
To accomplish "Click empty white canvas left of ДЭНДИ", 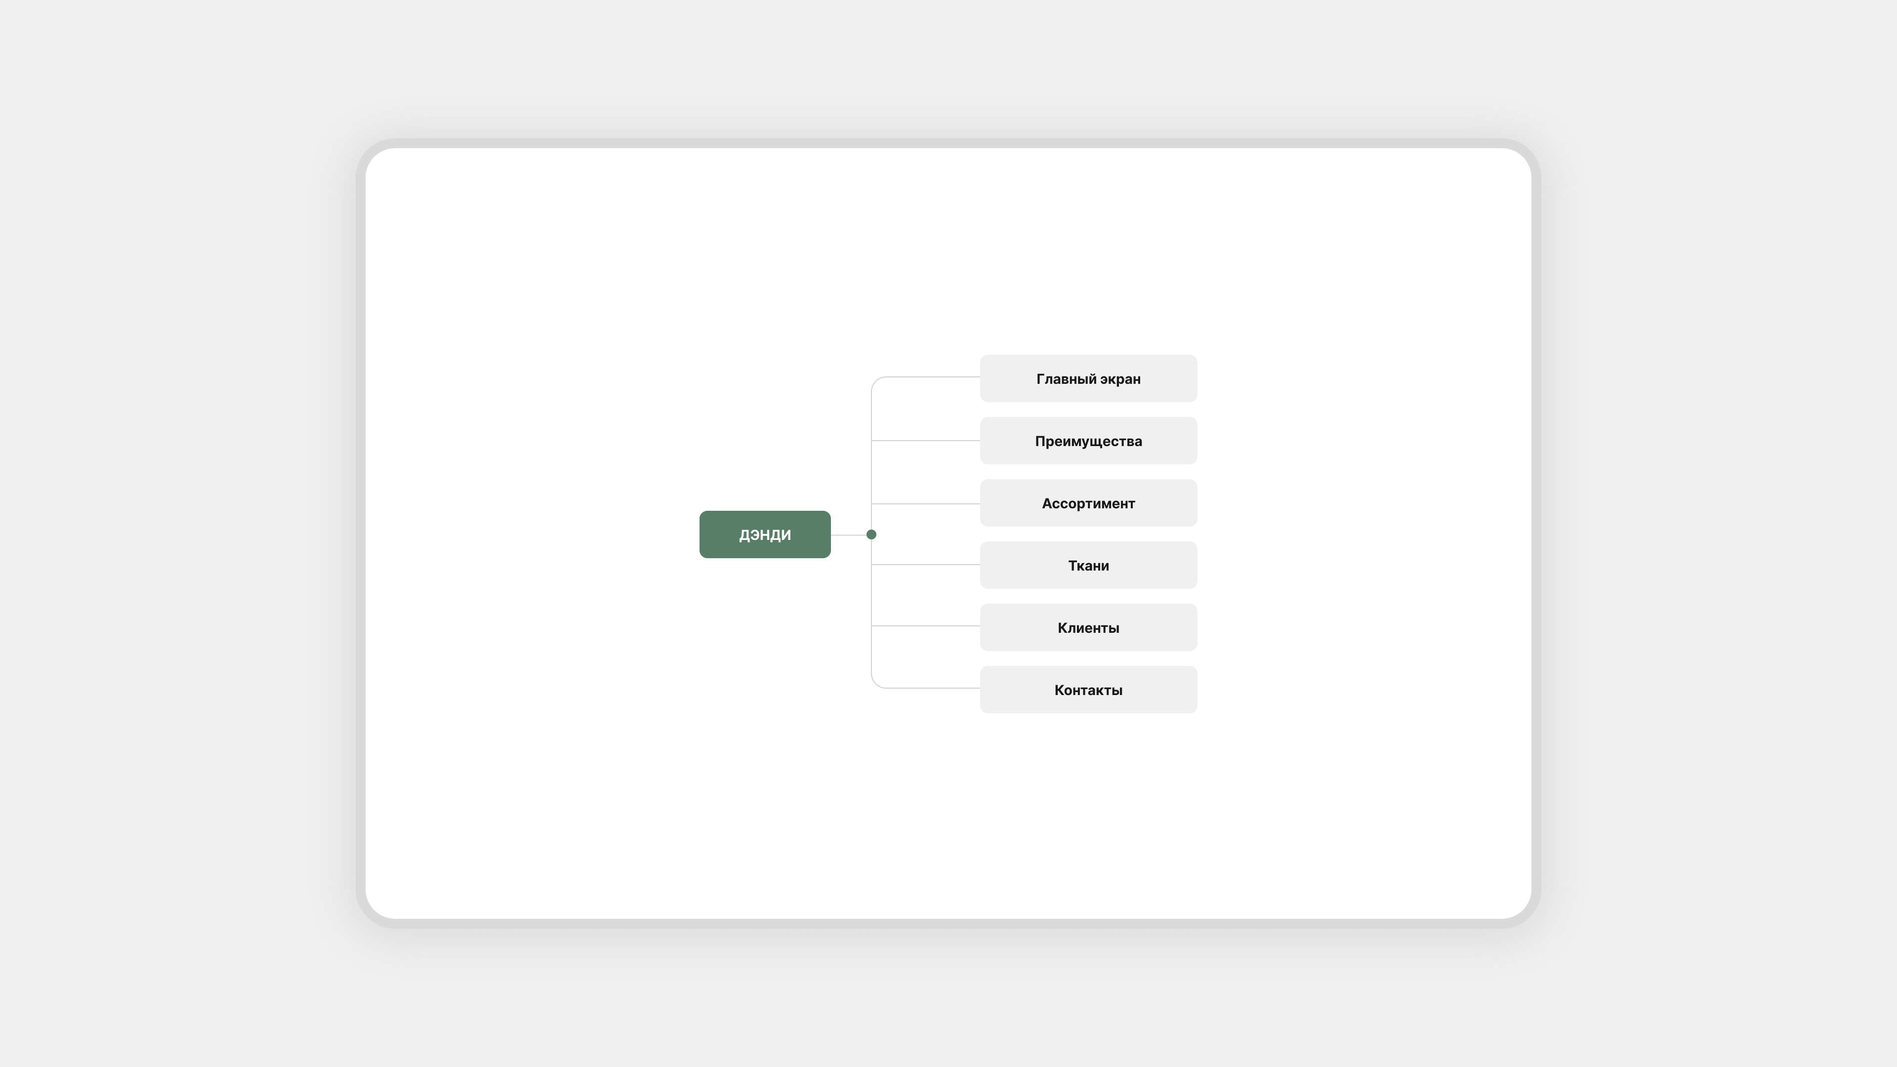I will coord(530,534).
